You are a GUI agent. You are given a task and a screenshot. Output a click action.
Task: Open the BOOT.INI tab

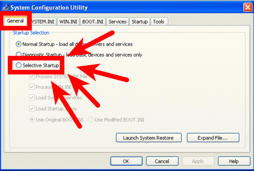point(93,21)
